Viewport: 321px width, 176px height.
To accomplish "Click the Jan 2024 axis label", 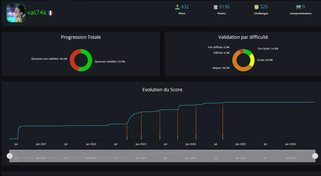I will point(191,144).
